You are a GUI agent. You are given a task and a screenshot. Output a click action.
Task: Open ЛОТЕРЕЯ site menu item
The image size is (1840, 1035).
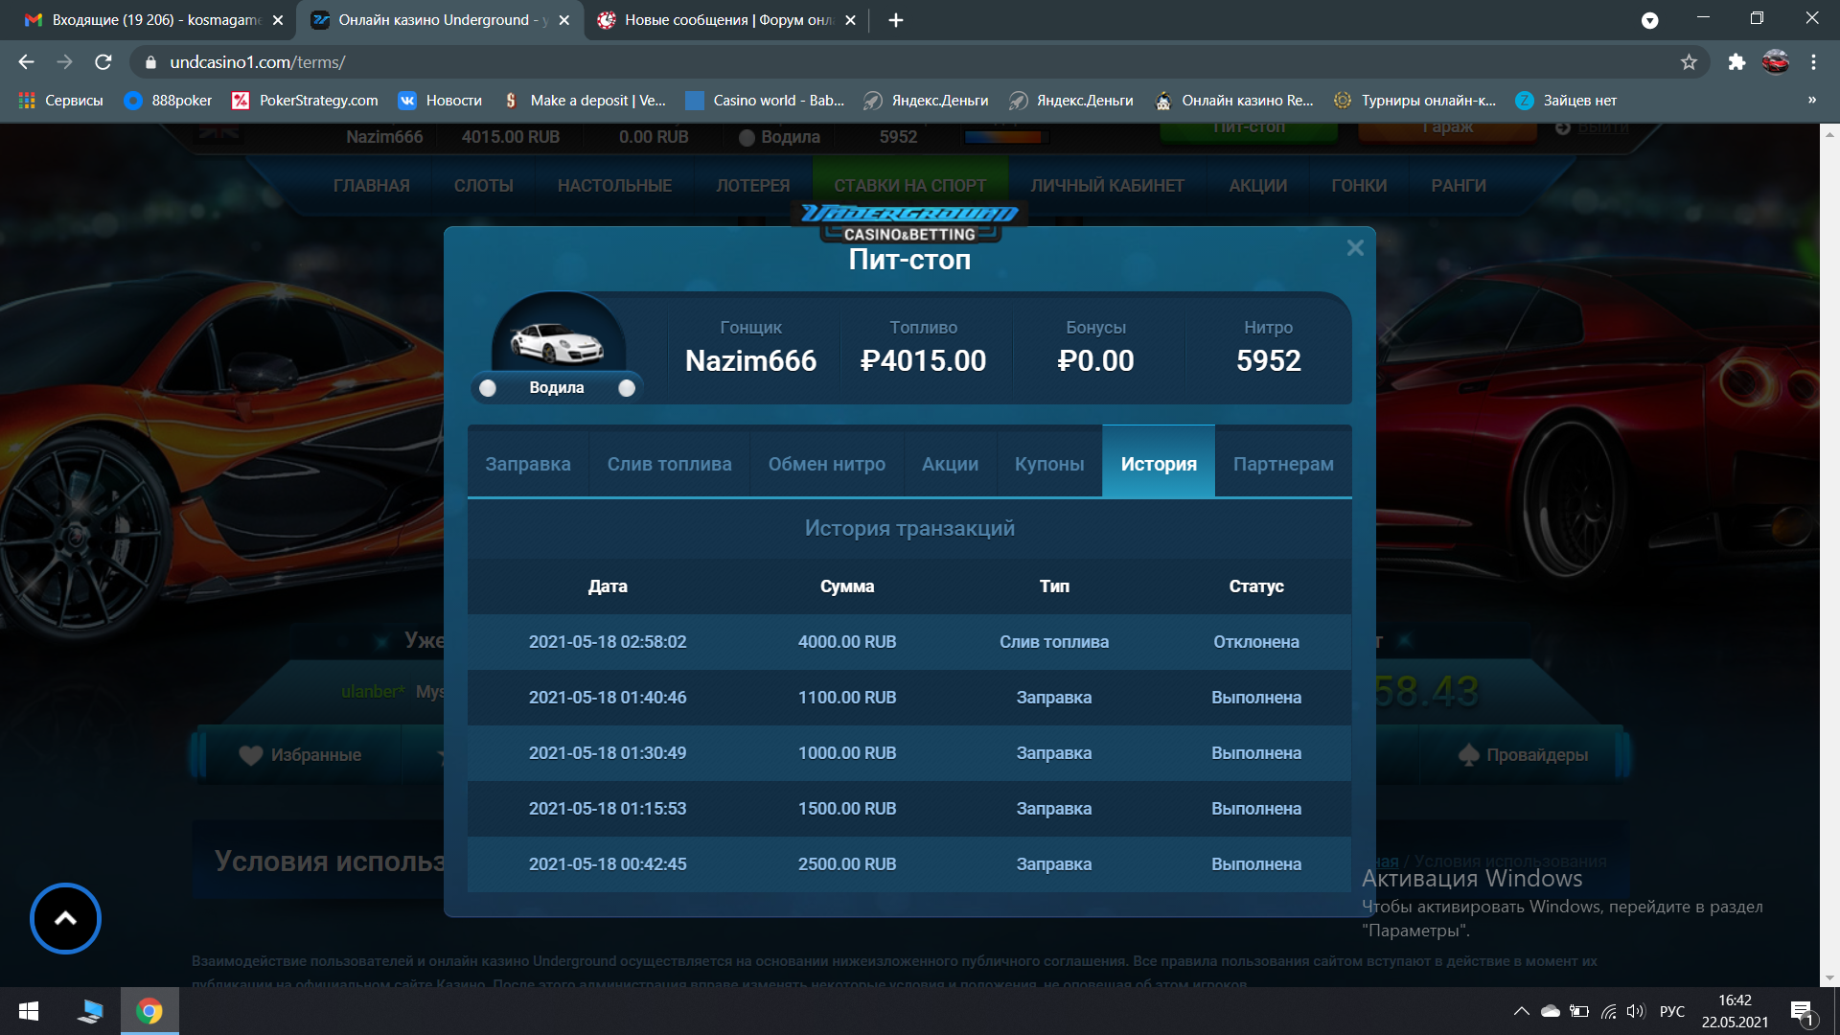pos(753,186)
